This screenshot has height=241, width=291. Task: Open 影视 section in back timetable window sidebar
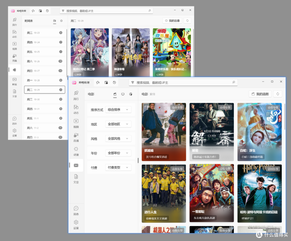pos(15,82)
